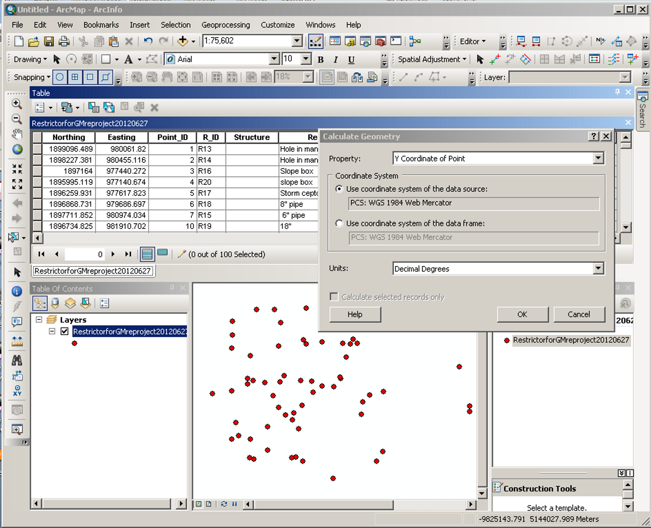
Task: Open the Bookmarks menu
Action: [101, 25]
